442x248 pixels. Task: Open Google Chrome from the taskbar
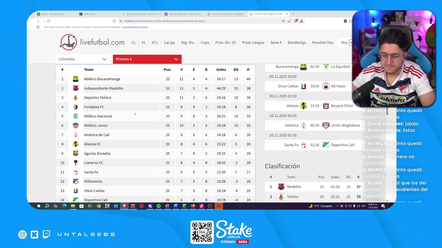click(98, 206)
